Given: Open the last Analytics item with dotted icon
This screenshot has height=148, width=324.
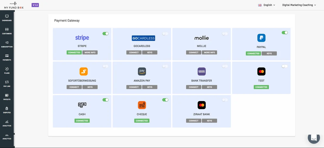Looking at the screenshot, I should (7, 136).
